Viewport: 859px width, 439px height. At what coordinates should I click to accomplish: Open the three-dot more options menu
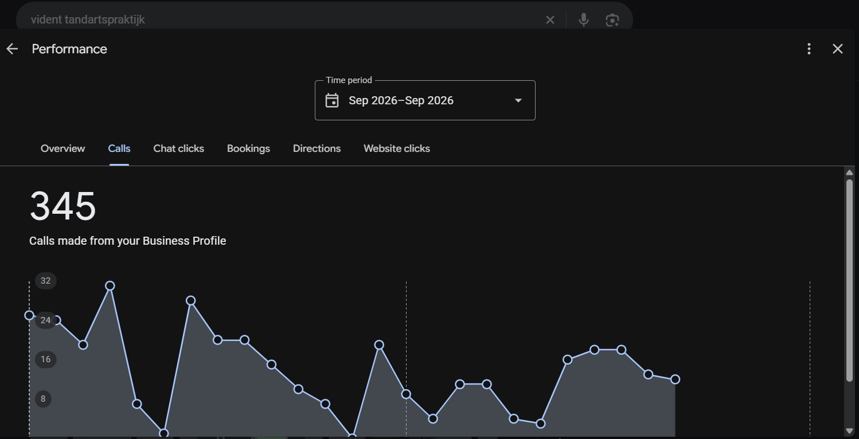(809, 49)
